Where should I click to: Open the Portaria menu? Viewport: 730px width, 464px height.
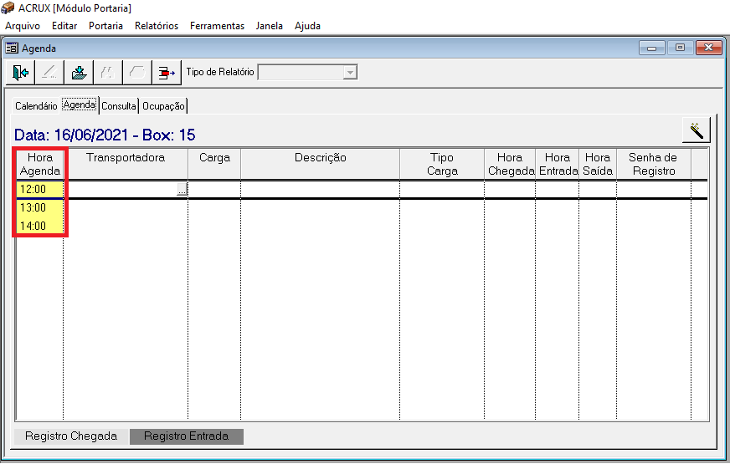pos(105,26)
